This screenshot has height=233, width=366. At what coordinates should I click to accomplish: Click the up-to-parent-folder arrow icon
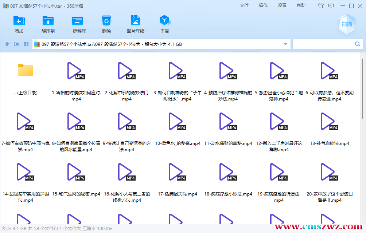(x=7, y=44)
